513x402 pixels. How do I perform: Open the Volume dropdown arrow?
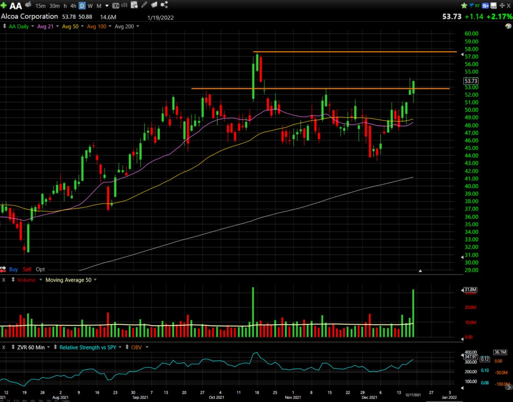click(x=40, y=280)
